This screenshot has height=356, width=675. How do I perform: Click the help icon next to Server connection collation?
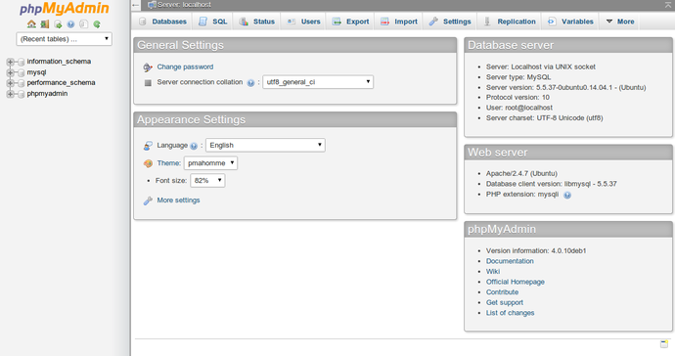tap(250, 83)
